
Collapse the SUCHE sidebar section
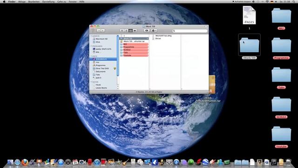point(91,82)
